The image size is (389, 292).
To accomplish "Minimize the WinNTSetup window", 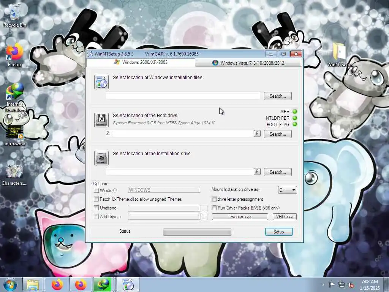I will click(x=271, y=54).
